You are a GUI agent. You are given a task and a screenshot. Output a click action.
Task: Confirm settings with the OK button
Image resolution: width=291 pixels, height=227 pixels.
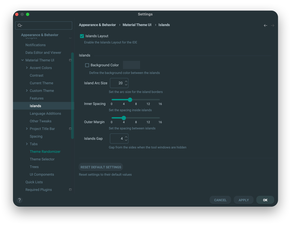[265, 200]
